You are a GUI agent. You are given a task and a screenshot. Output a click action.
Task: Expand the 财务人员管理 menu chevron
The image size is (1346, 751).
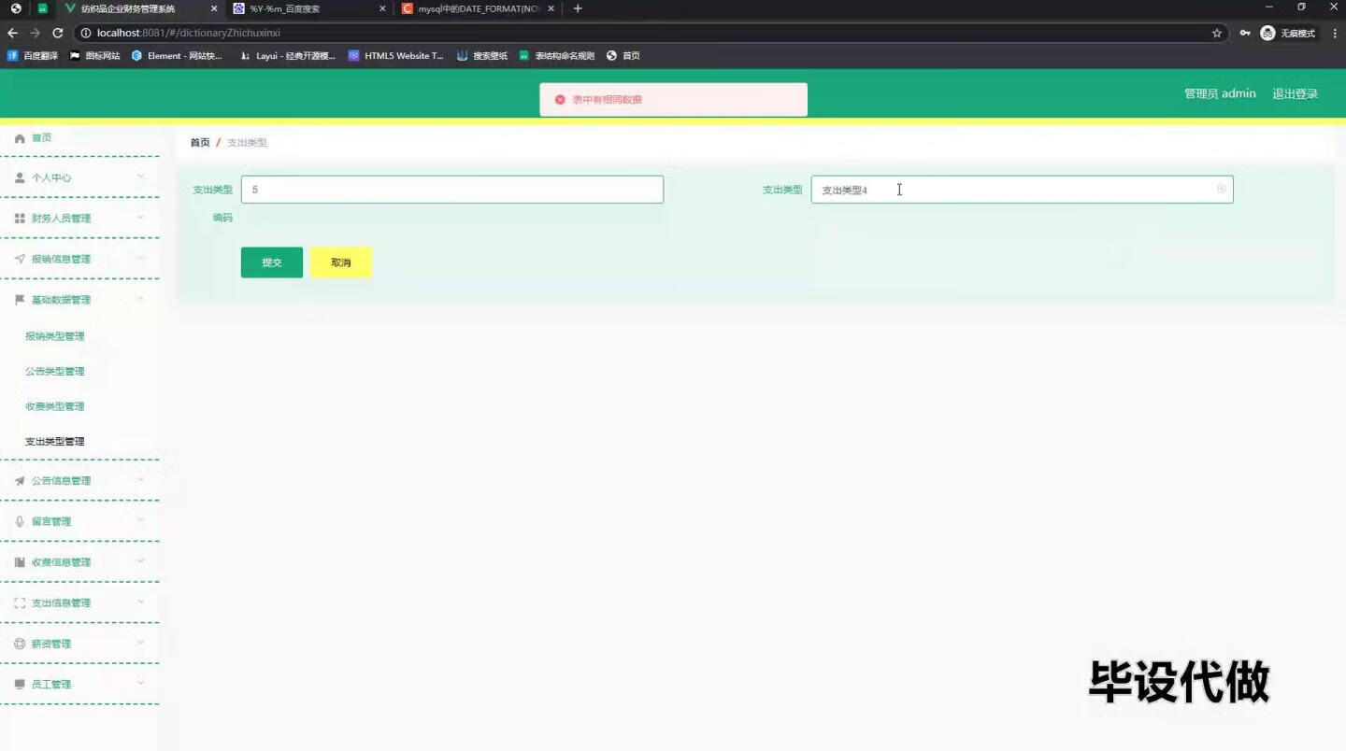point(140,218)
